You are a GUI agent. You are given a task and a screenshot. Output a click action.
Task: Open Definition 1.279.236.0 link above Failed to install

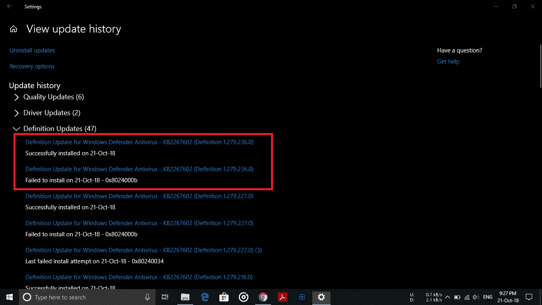139,169
